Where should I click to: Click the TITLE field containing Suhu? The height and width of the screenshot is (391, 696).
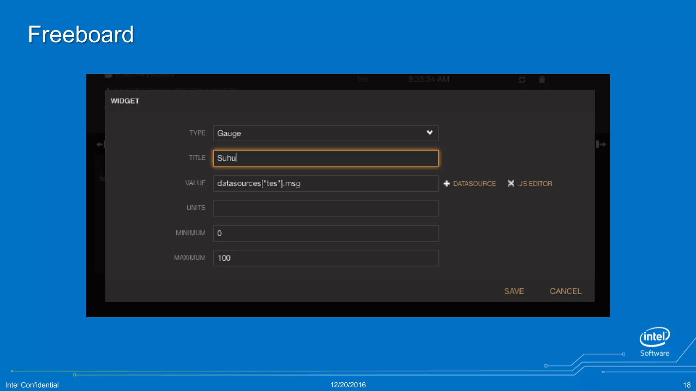pos(326,158)
